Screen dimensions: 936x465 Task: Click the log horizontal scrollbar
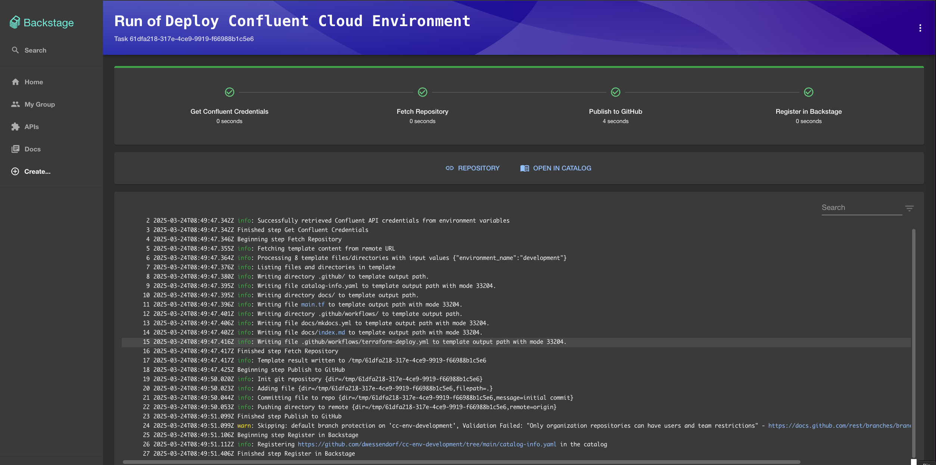pos(461,462)
